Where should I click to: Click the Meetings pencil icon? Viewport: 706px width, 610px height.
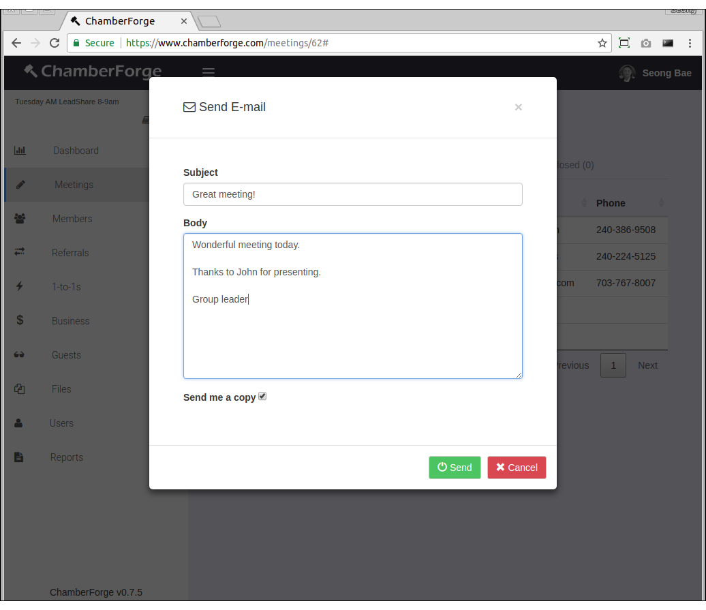(x=20, y=185)
